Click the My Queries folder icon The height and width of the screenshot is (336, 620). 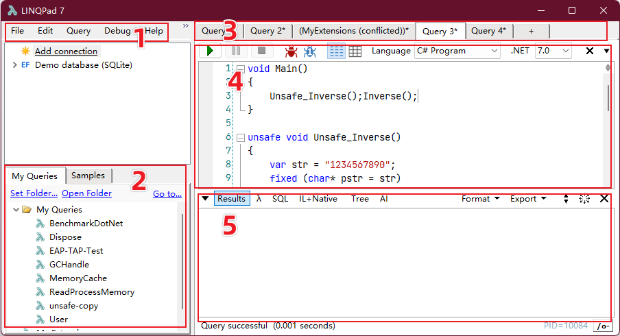tap(27, 209)
